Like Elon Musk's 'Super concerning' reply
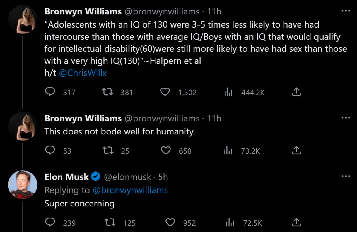Screen dimensions: 357x232 [x=170, y=223]
